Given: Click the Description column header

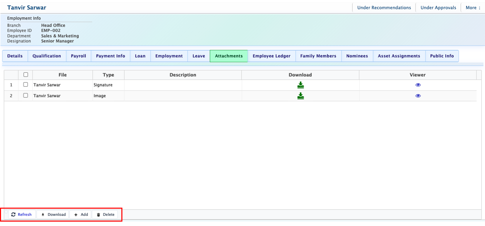Looking at the screenshot, I should tap(183, 75).
